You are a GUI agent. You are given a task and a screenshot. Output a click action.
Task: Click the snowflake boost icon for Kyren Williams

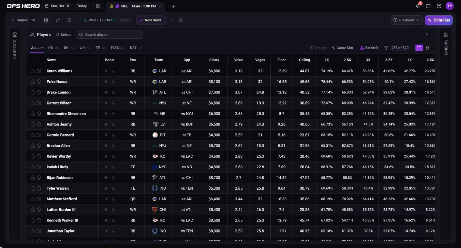[x=106, y=71]
